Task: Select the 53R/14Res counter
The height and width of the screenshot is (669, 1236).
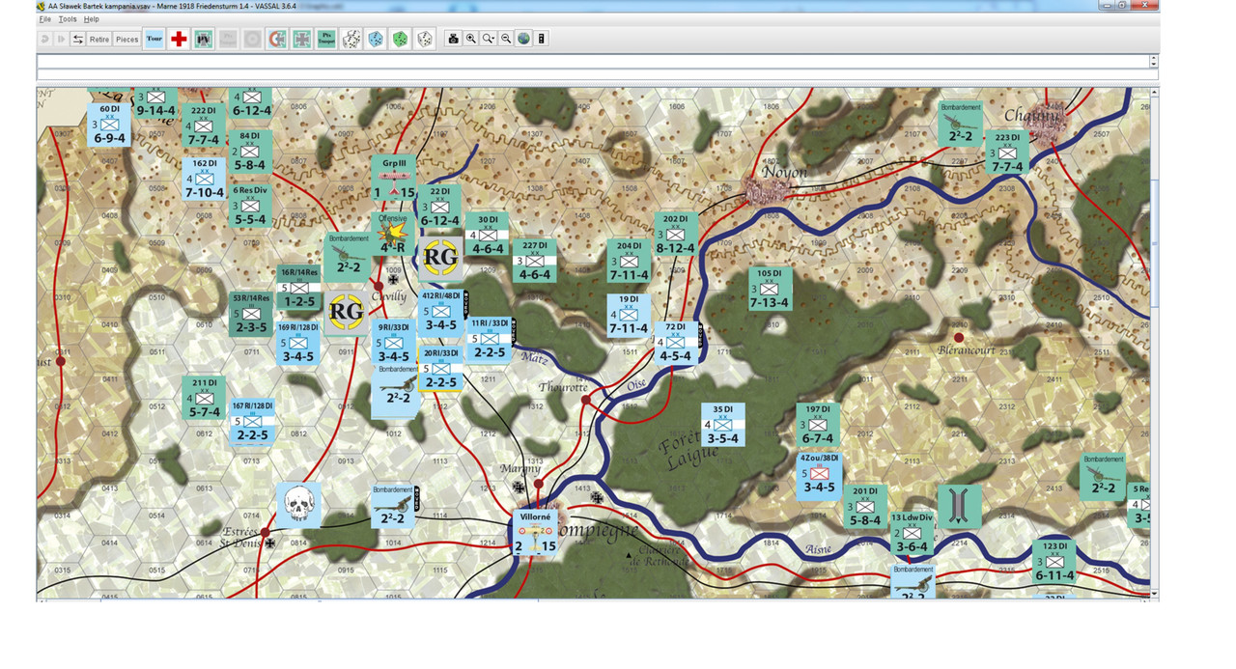Action: [x=252, y=314]
